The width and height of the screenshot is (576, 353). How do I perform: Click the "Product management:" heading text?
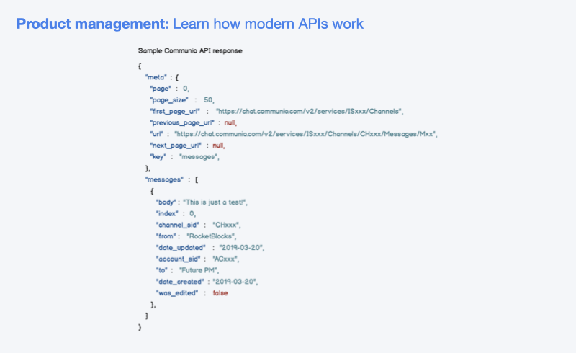point(93,24)
